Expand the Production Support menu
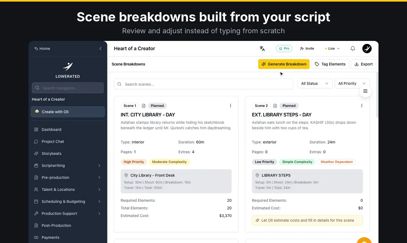407x243 pixels. point(68,214)
